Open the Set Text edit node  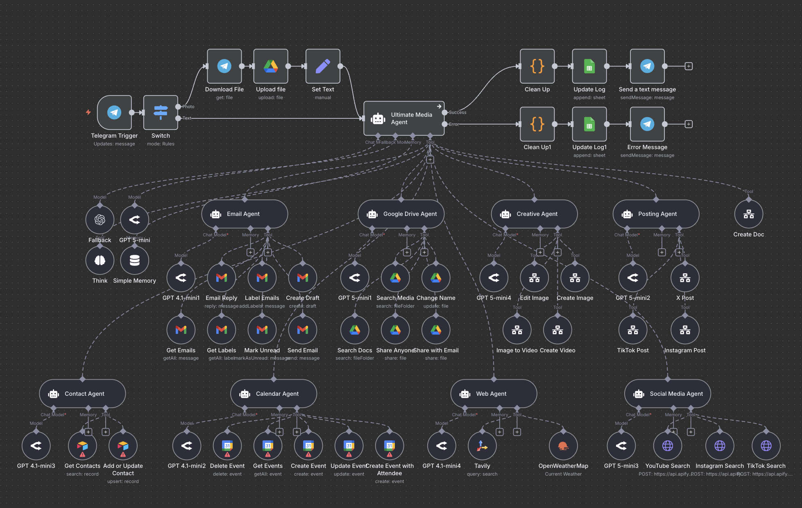click(x=323, y=66)
